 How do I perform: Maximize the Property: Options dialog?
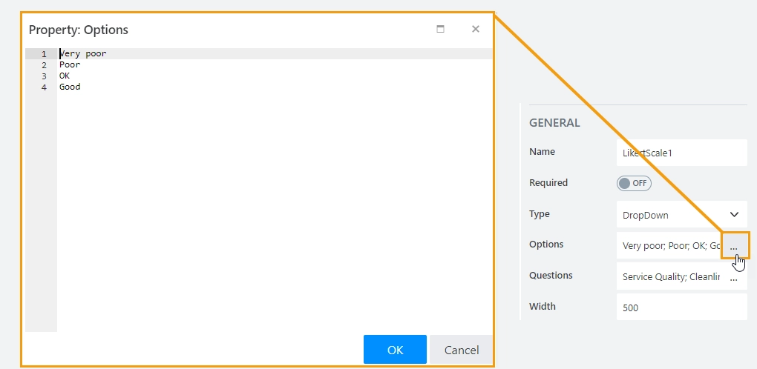pos(440,29)
